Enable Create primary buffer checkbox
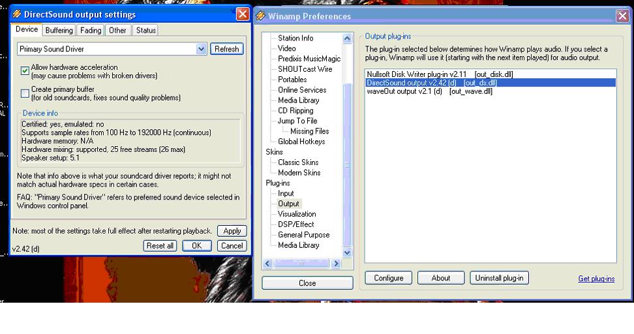 click(25, 93)
